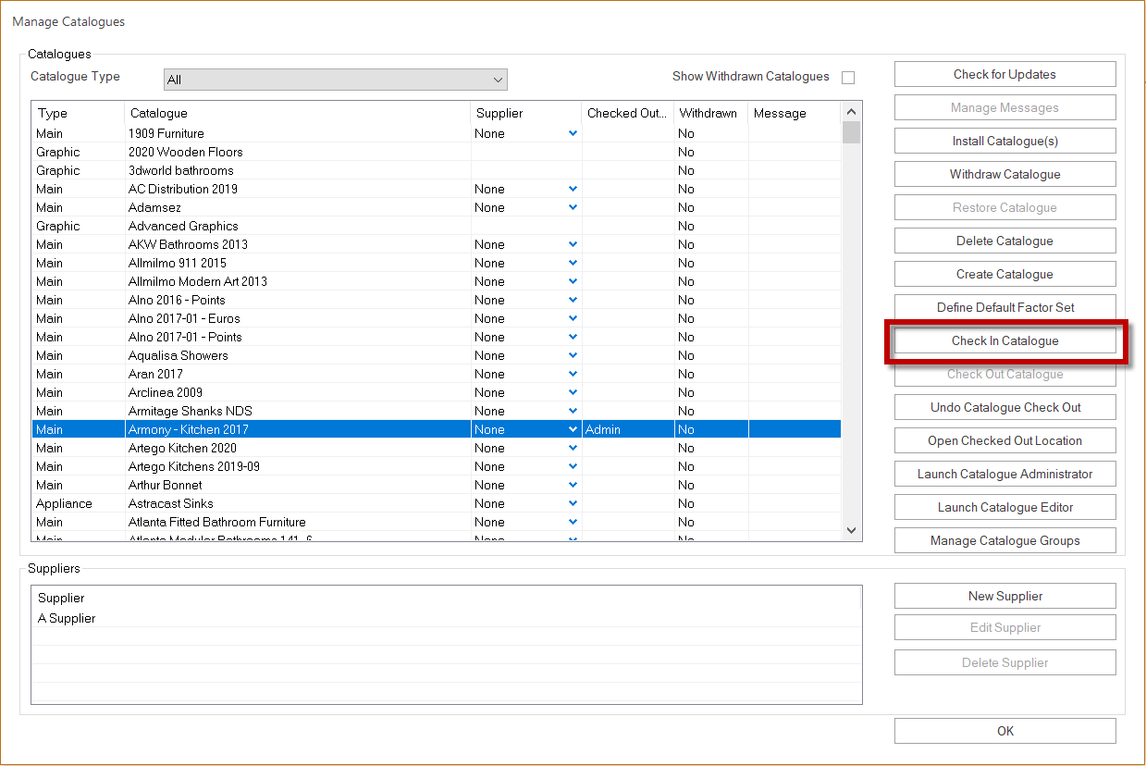Click the Edit Supplier button
1146x766 pixels.
1004,627
